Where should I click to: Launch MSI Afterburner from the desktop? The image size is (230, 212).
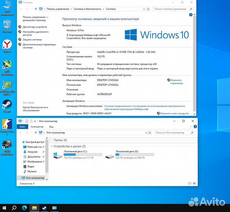[7, 68]
